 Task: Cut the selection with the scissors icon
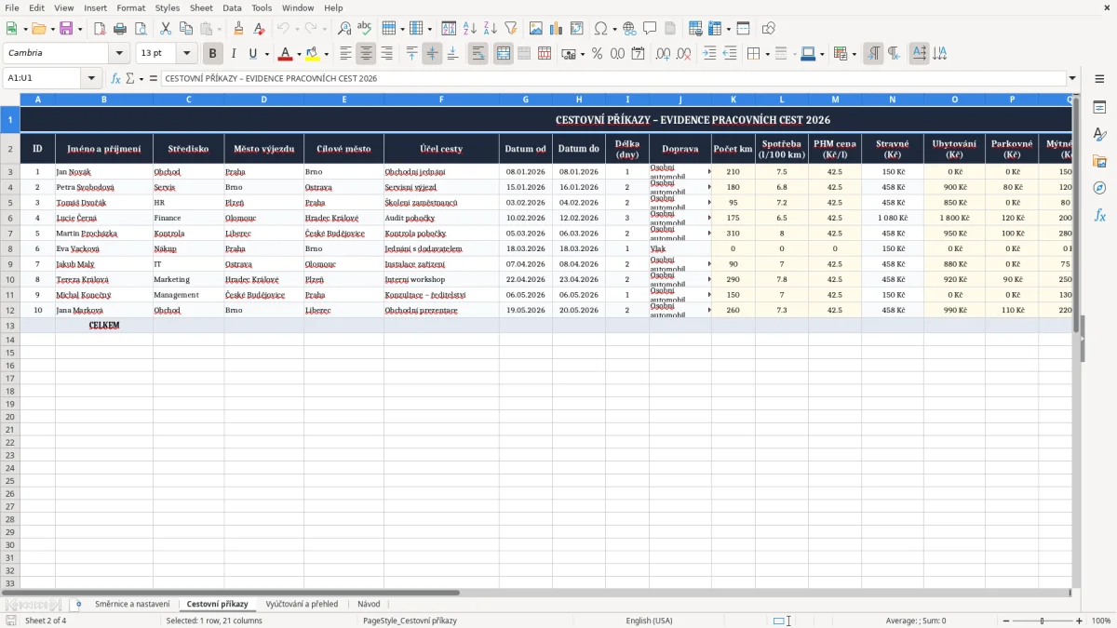pos(166,29)
